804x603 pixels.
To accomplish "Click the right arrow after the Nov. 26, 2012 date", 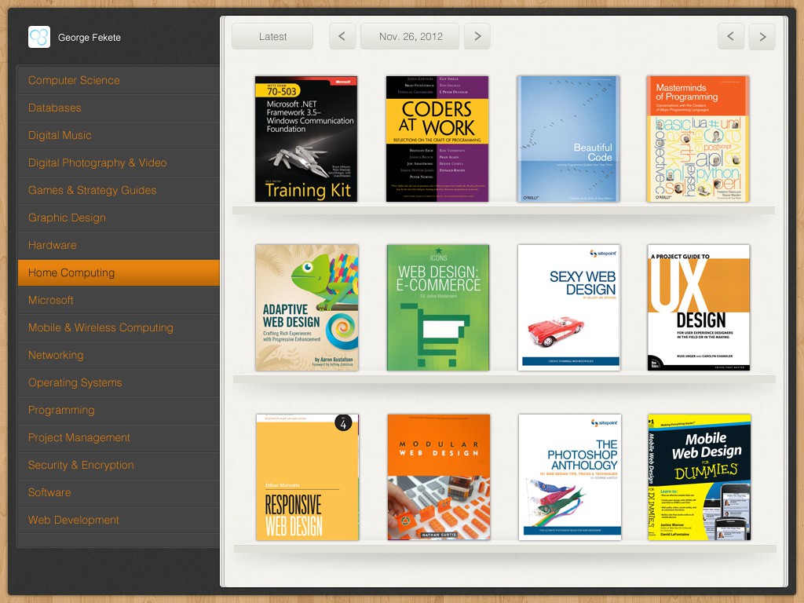I will 477,36.
